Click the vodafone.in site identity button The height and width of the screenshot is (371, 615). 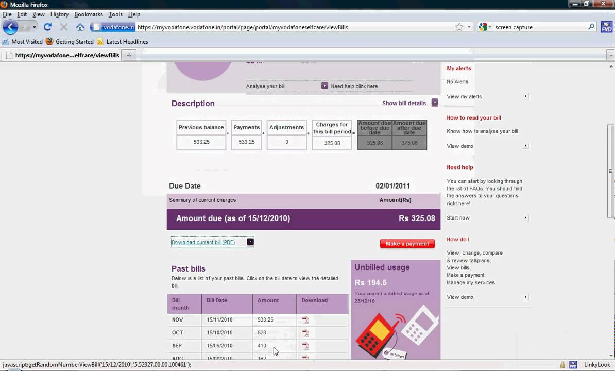coord(114,27)
